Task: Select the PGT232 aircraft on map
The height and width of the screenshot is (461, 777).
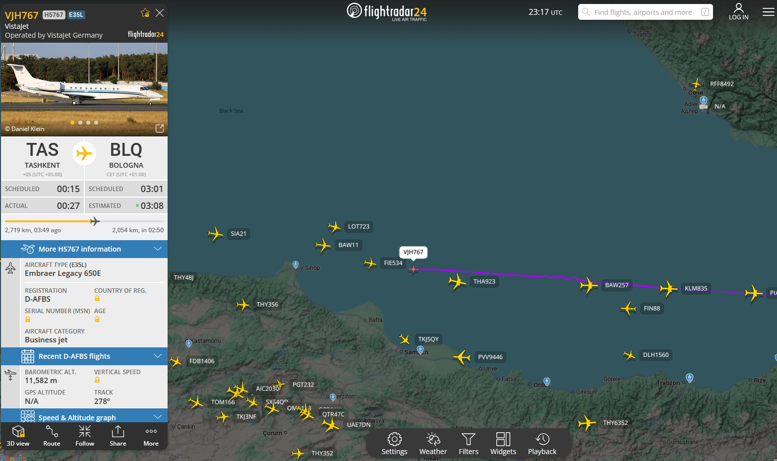Action: 279,385
